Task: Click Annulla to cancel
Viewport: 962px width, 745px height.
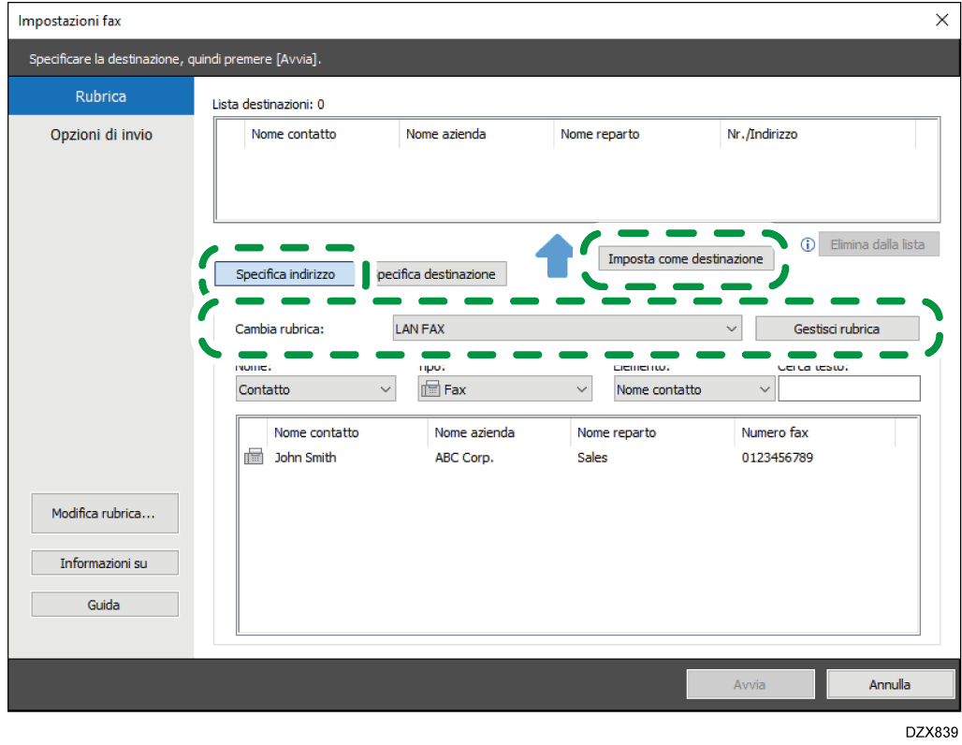Action: coord(890,684)
